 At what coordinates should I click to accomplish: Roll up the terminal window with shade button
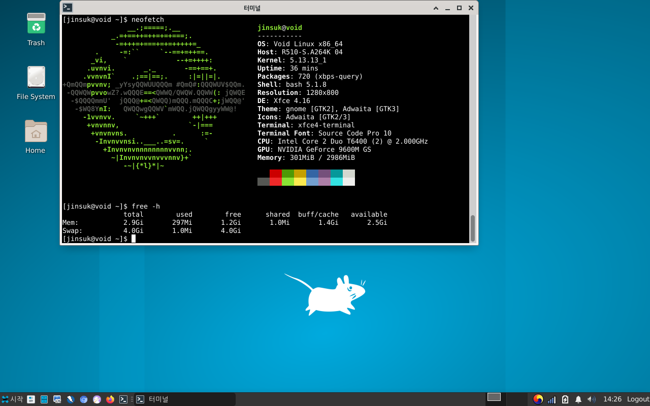pyautogui.click(x=436, y=8)
